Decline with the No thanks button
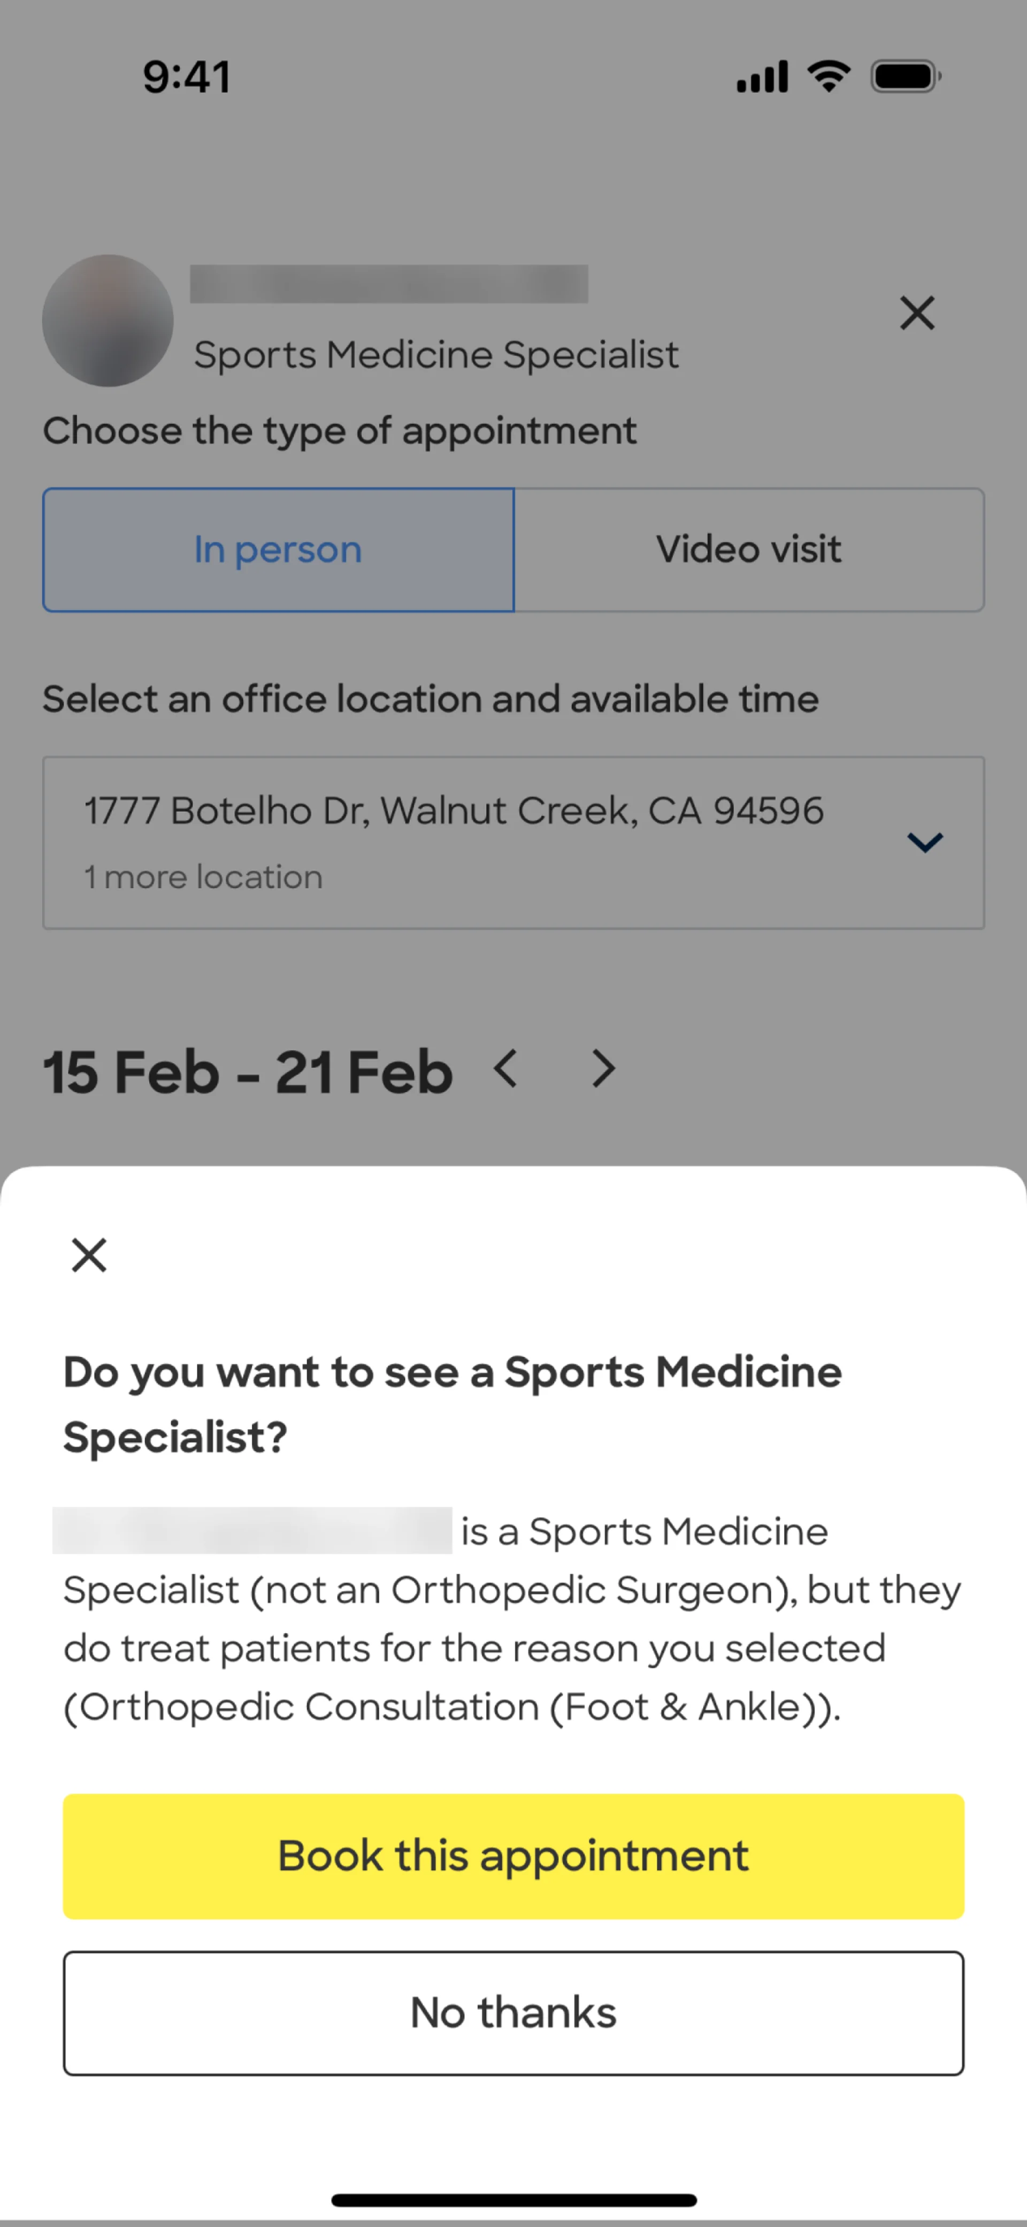Screen dimensions: 1027x2227 (x=513, y=2012)
